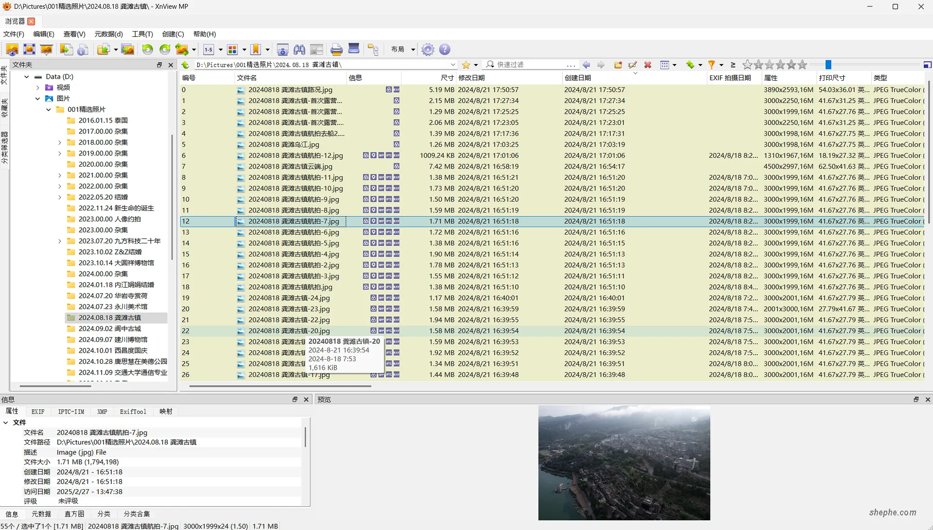Click the new folder icon in address bar
The height and width of the screenshot is (530, 933).
pos(618,65)
